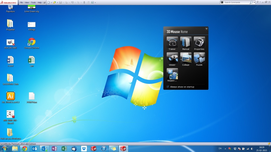
Task: Click the Windows Start button
Action: point(5,149)
